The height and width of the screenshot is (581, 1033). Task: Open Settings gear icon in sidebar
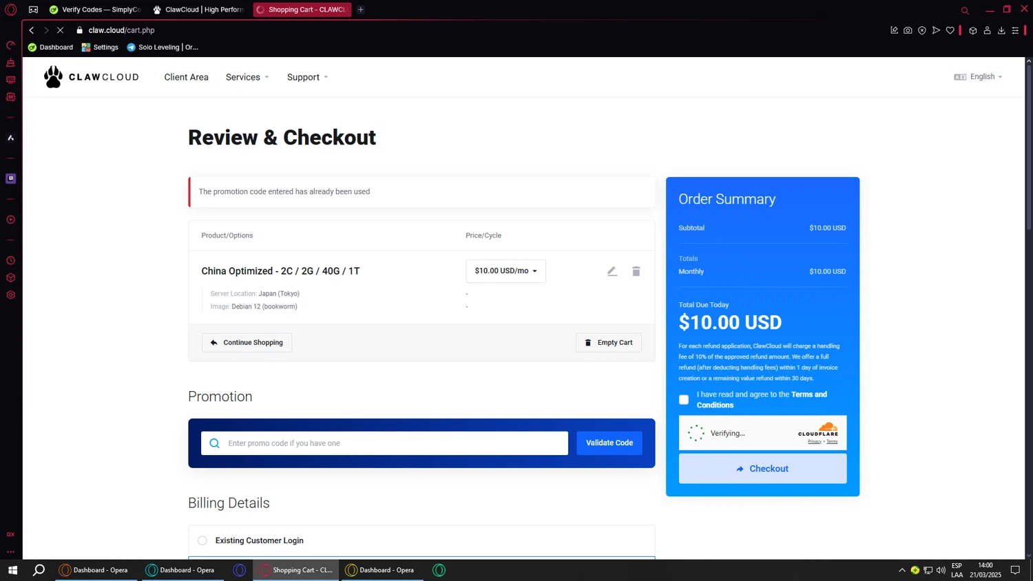pos(10,295)
